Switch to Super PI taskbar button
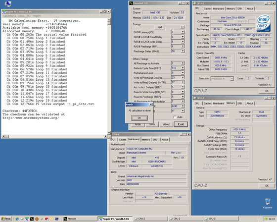This screenshot has height=222, width=277. [x=115, y=219]
